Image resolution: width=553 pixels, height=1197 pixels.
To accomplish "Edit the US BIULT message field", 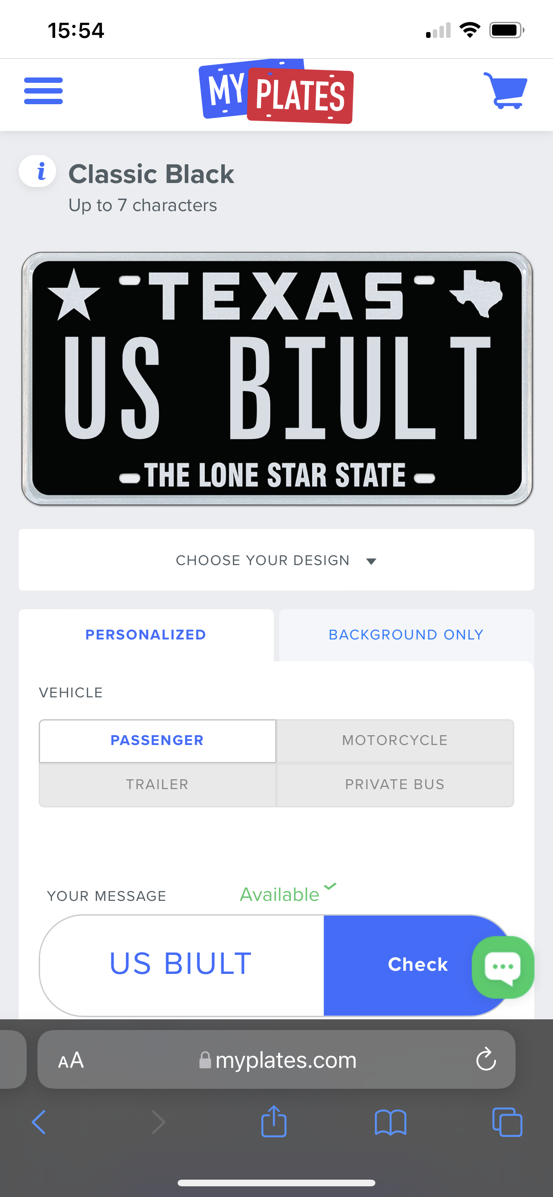I will (x=181, y=964).
